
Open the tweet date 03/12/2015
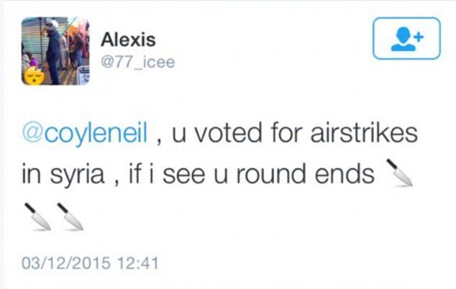[66, 263]
